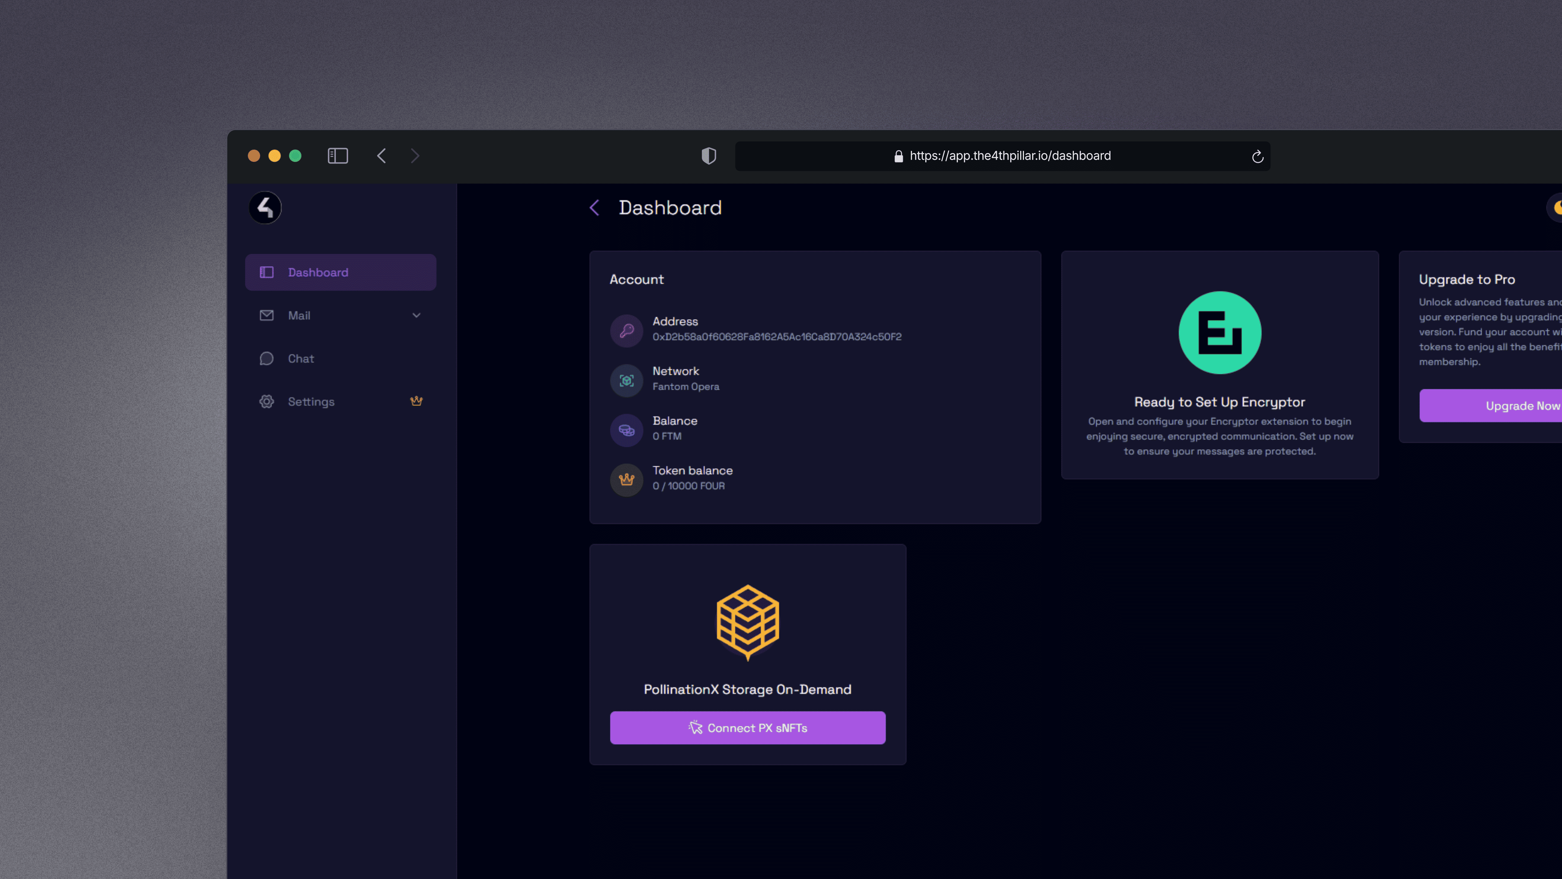Click the Balance coins icon
Image resolution: width=1562 pixels, height=879 pixels.
click(x=626, y=430)
